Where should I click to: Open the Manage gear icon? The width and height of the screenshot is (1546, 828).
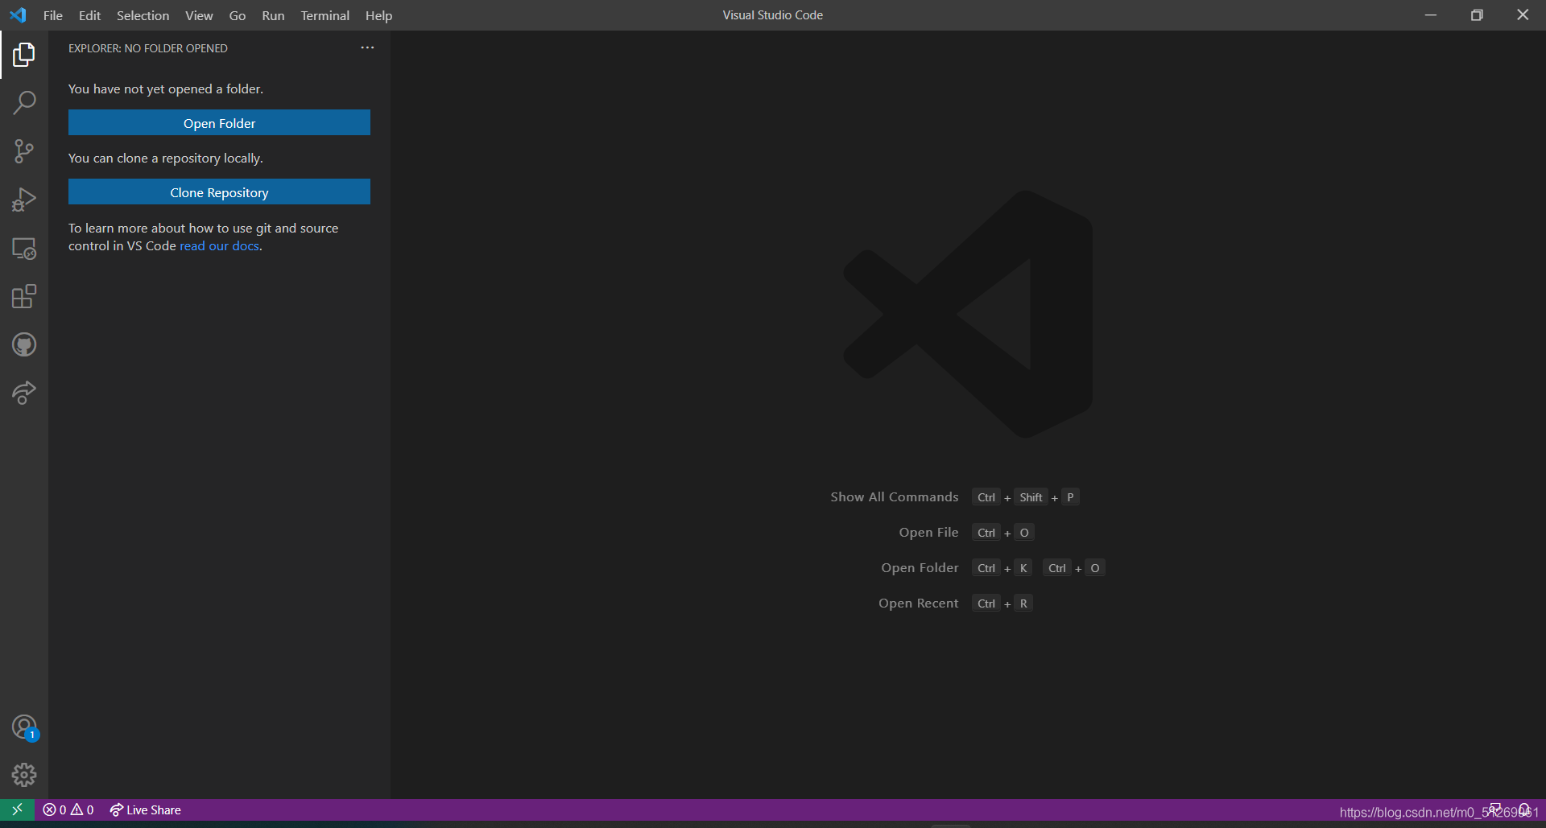click(x=24, y=775)
